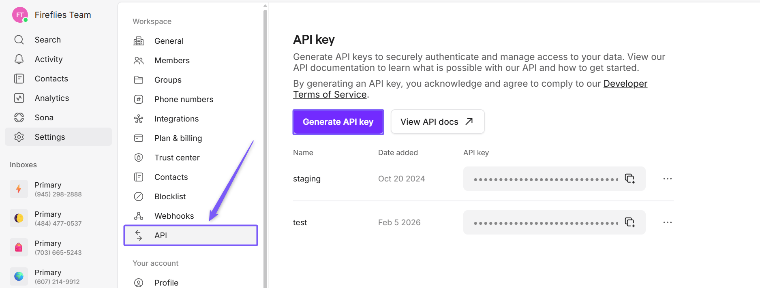Click the Generate API key button

tap(338, 122)
